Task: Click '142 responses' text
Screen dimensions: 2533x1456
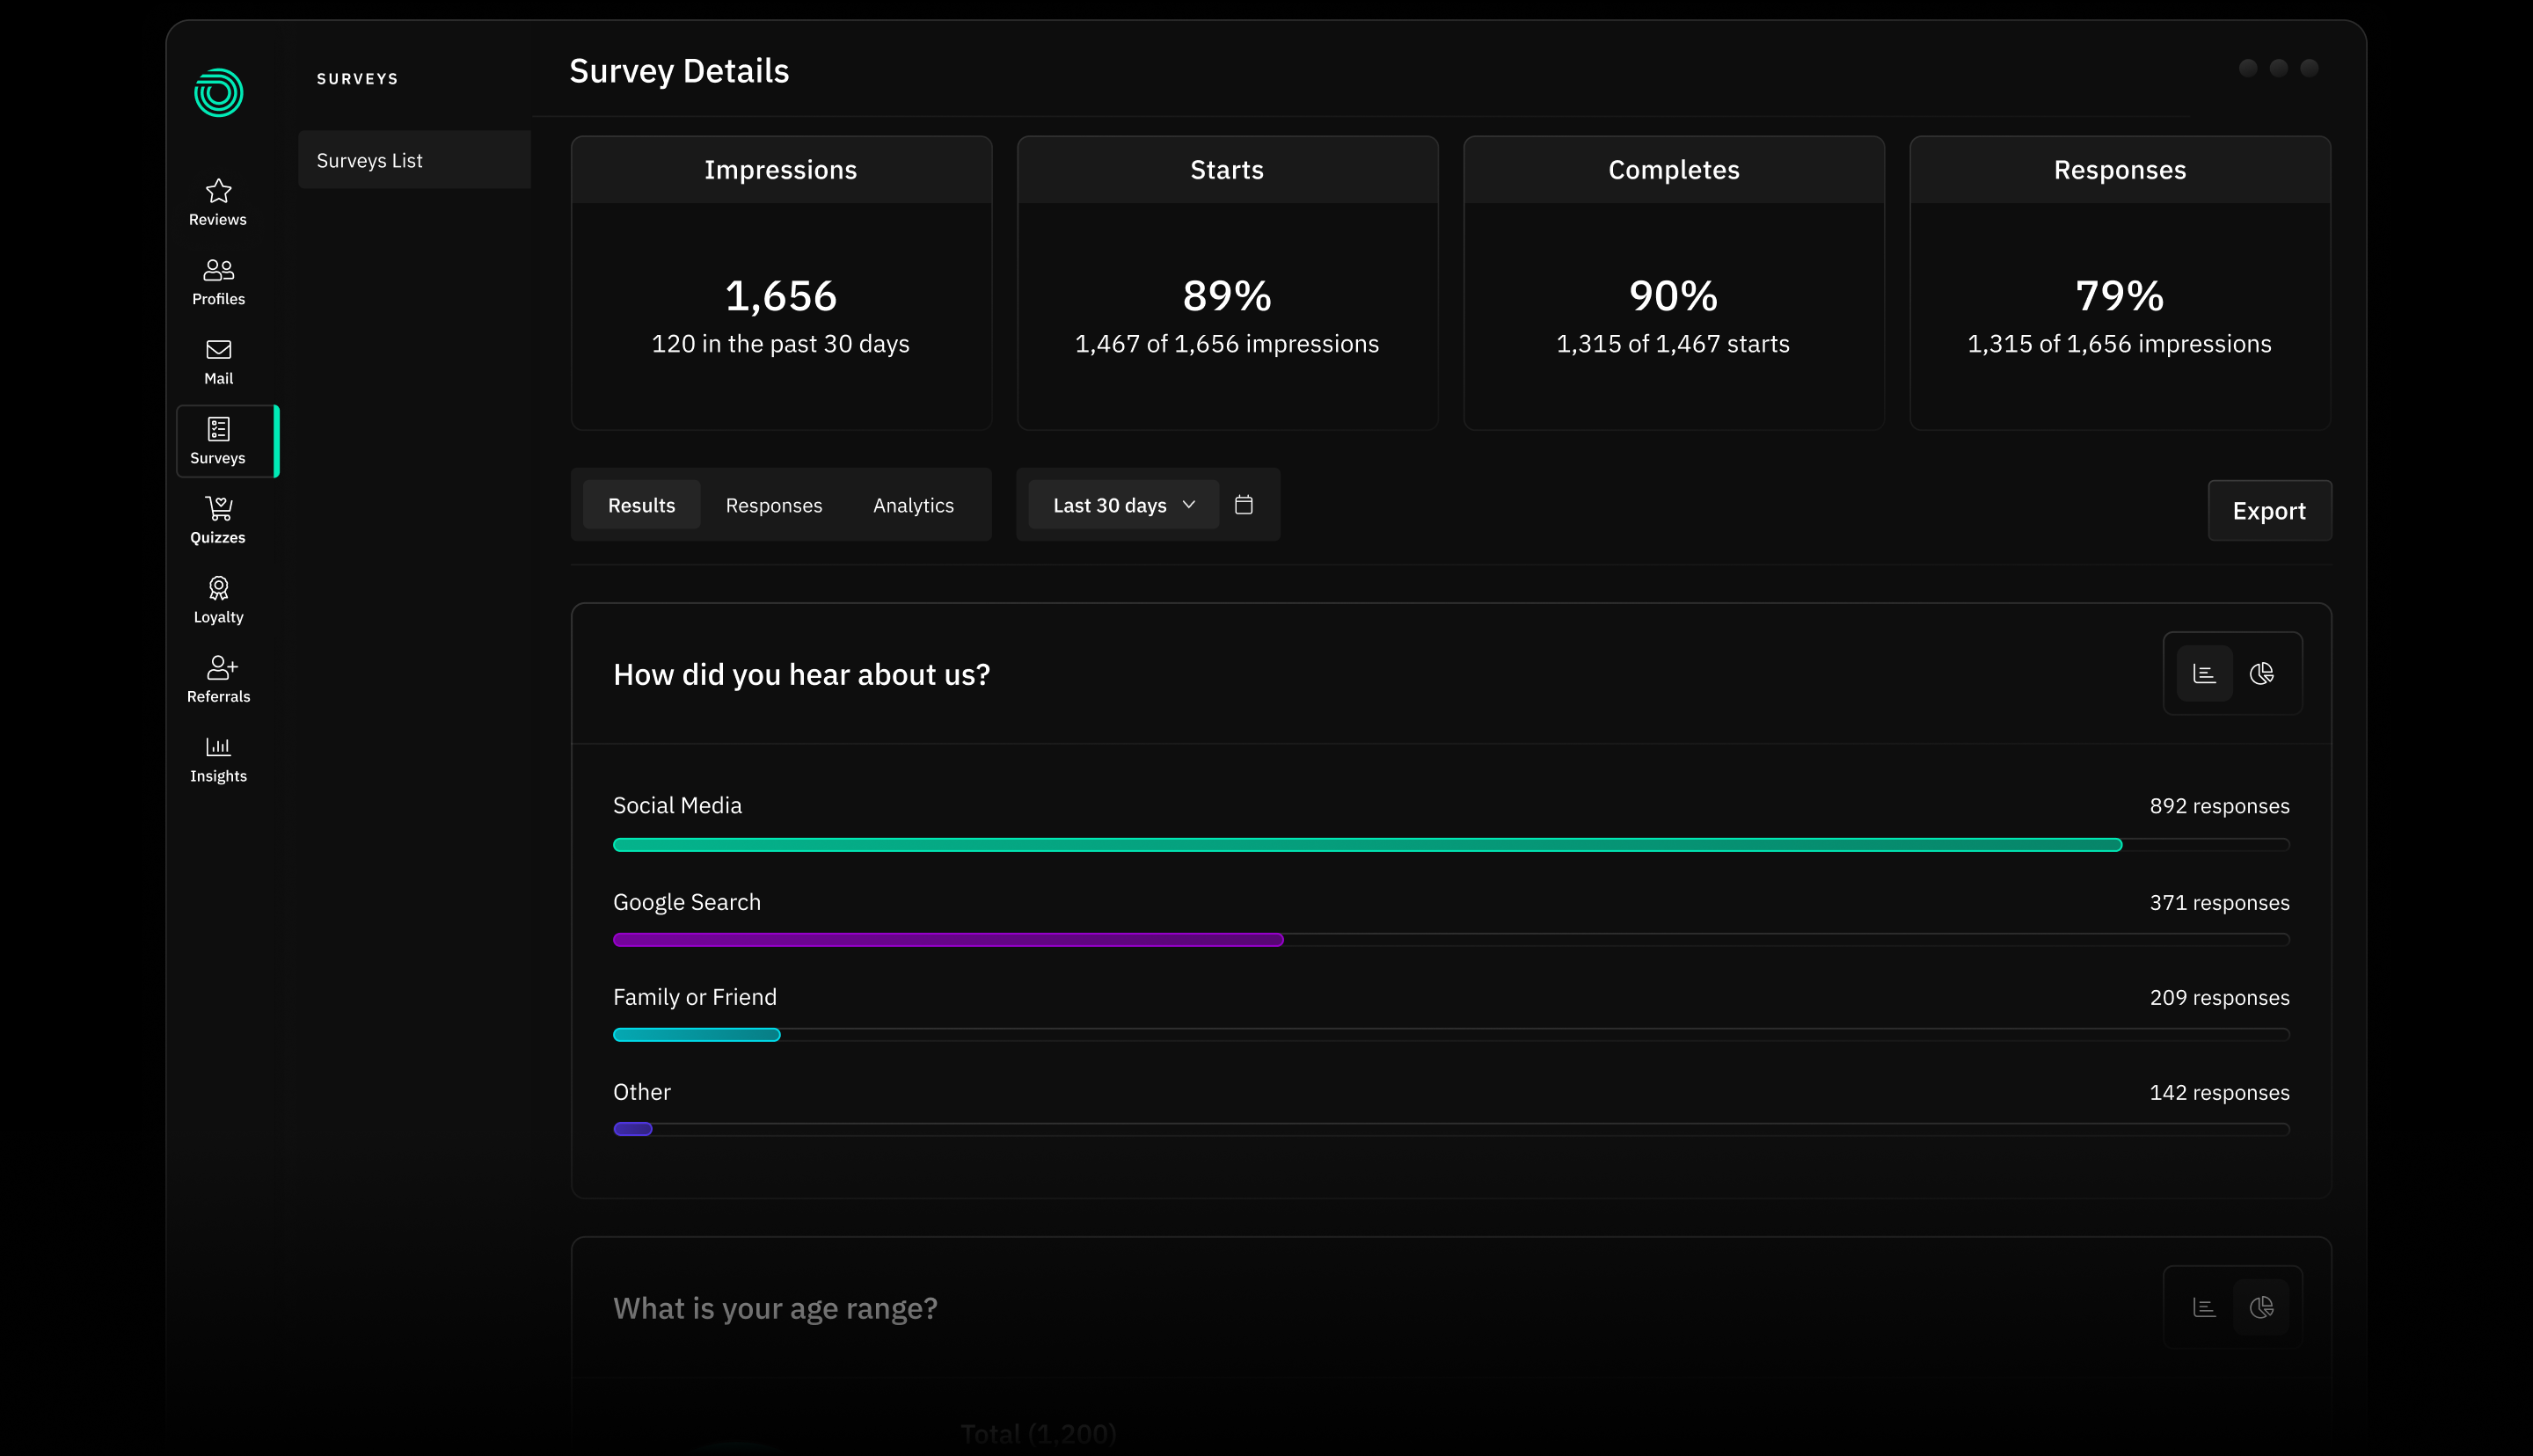Action: 2219,1093
